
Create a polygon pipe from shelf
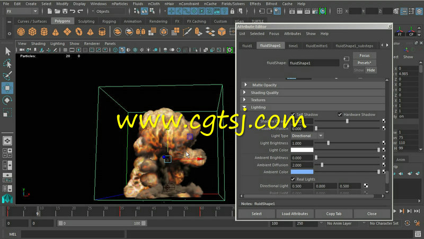click(x=102, y=32)
